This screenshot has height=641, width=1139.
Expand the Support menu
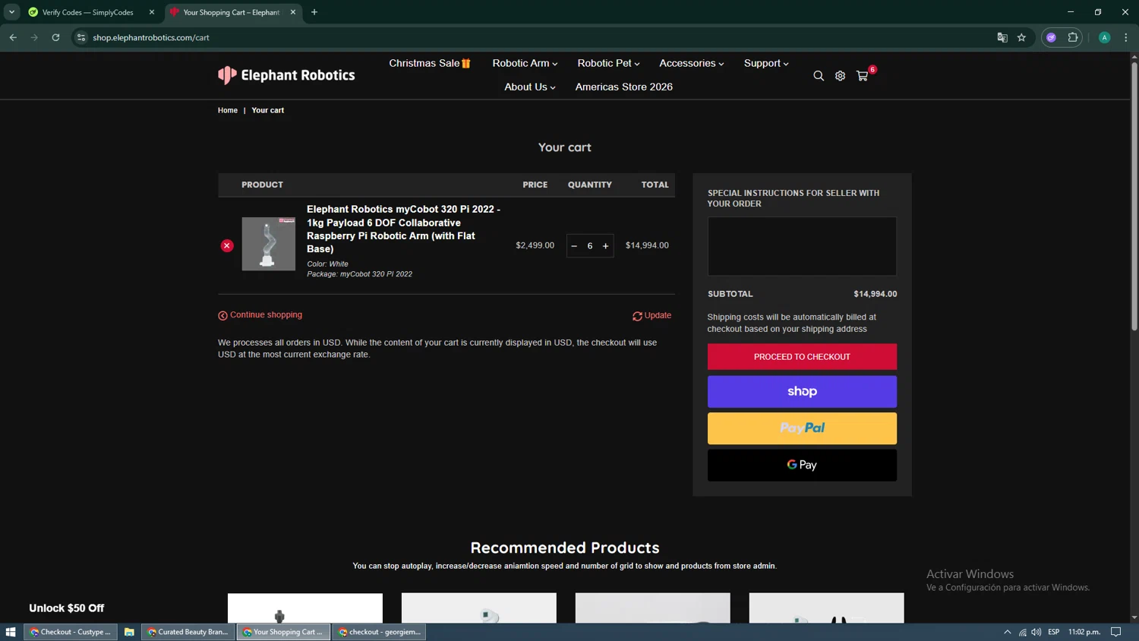coord(766,63)
